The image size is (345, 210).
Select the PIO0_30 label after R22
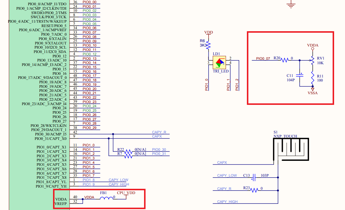point(159,150)
